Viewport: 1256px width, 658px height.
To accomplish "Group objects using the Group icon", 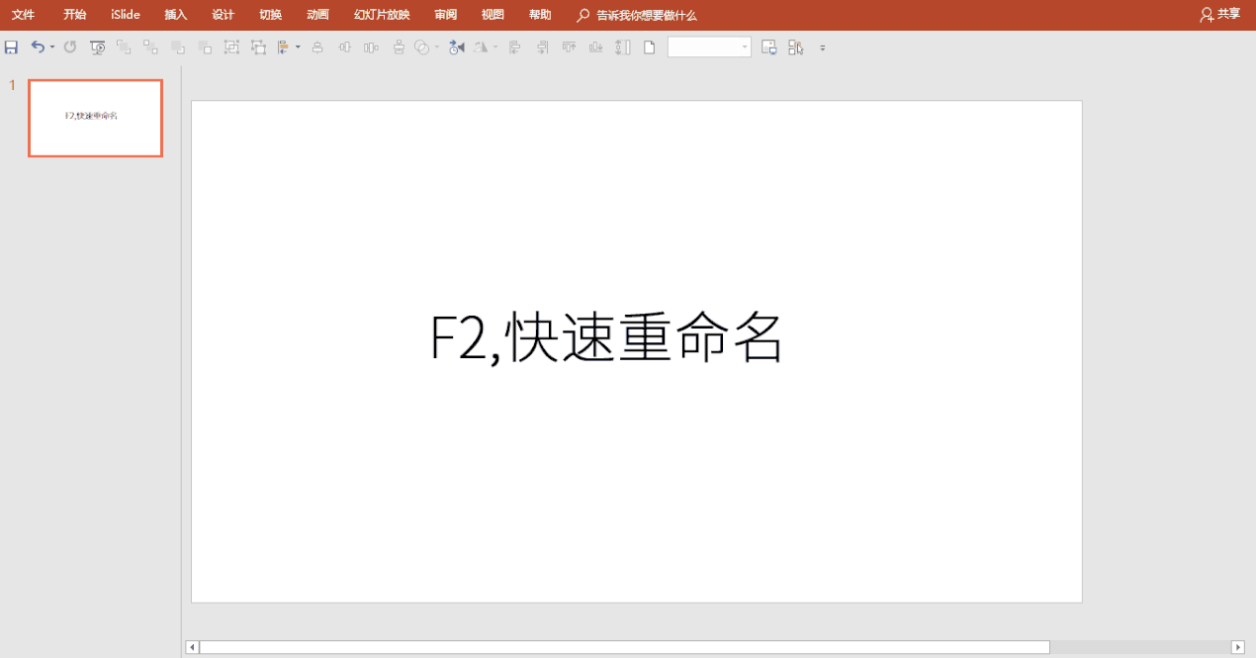I will 231,47.
